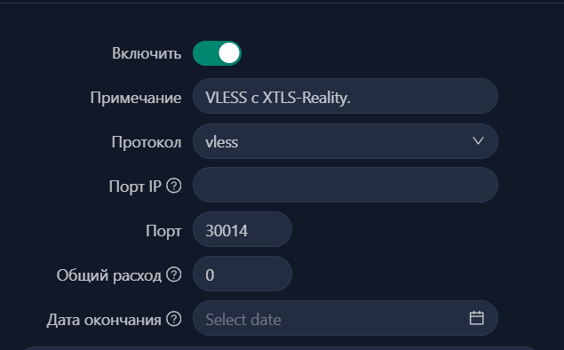The image size is (564, 350).
Task: Click the Общий расход label text
Action: [x=109, y=275]
